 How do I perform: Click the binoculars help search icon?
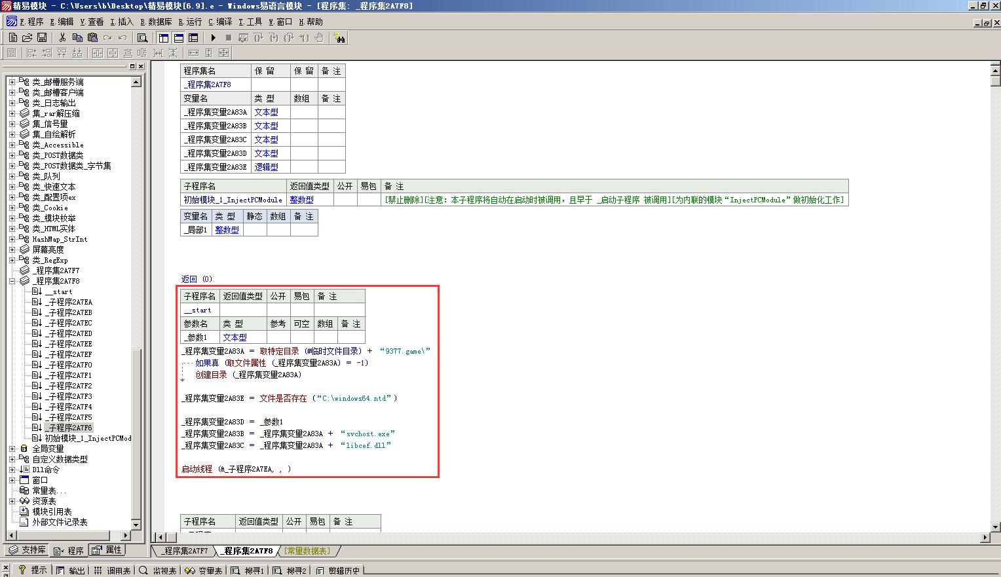339,38
